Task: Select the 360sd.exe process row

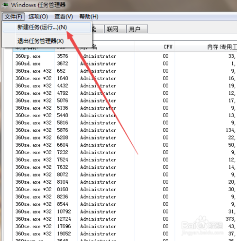Action: 125,64
